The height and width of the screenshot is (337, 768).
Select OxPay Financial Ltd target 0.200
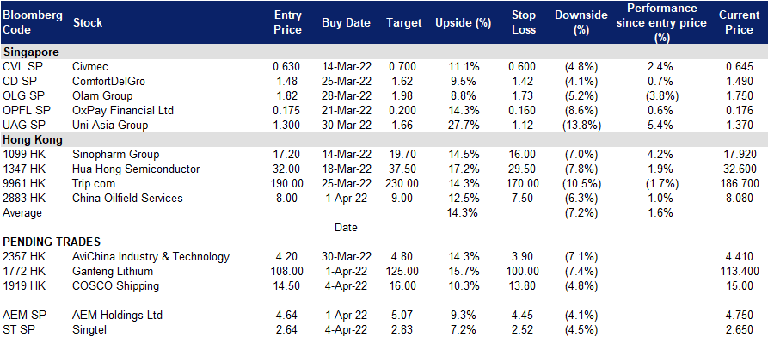[x=404, y=111]
